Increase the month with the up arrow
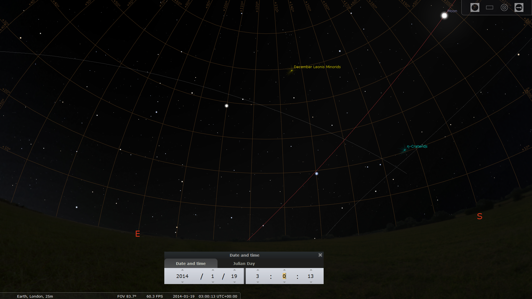This screenshot has height=299, width=532. coord(213,270)
